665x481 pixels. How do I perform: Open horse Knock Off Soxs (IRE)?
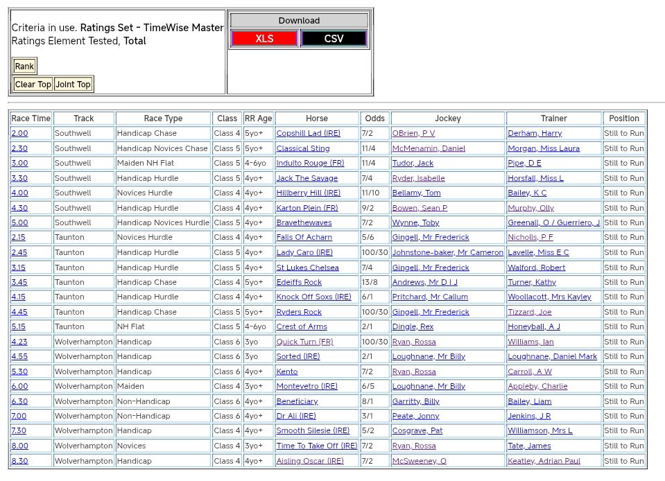click(313, 297)
